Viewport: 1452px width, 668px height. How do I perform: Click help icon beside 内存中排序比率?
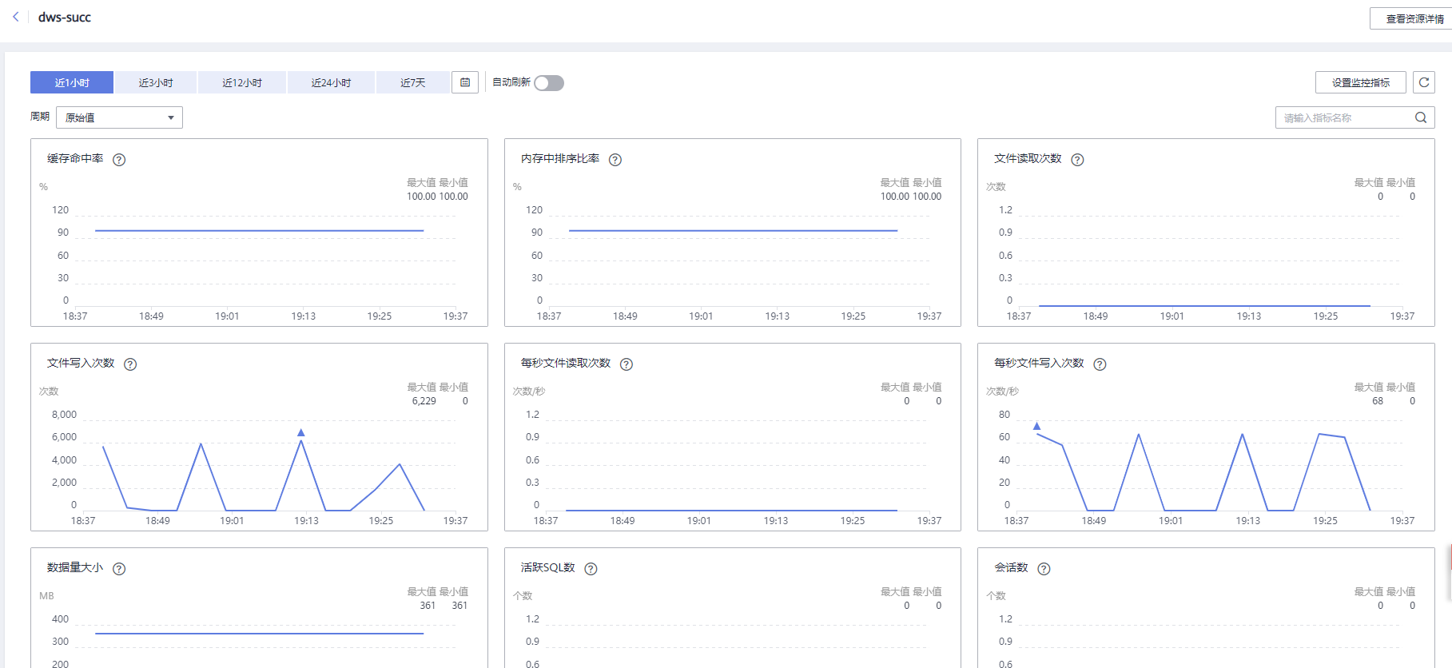[x=615, y=160]
